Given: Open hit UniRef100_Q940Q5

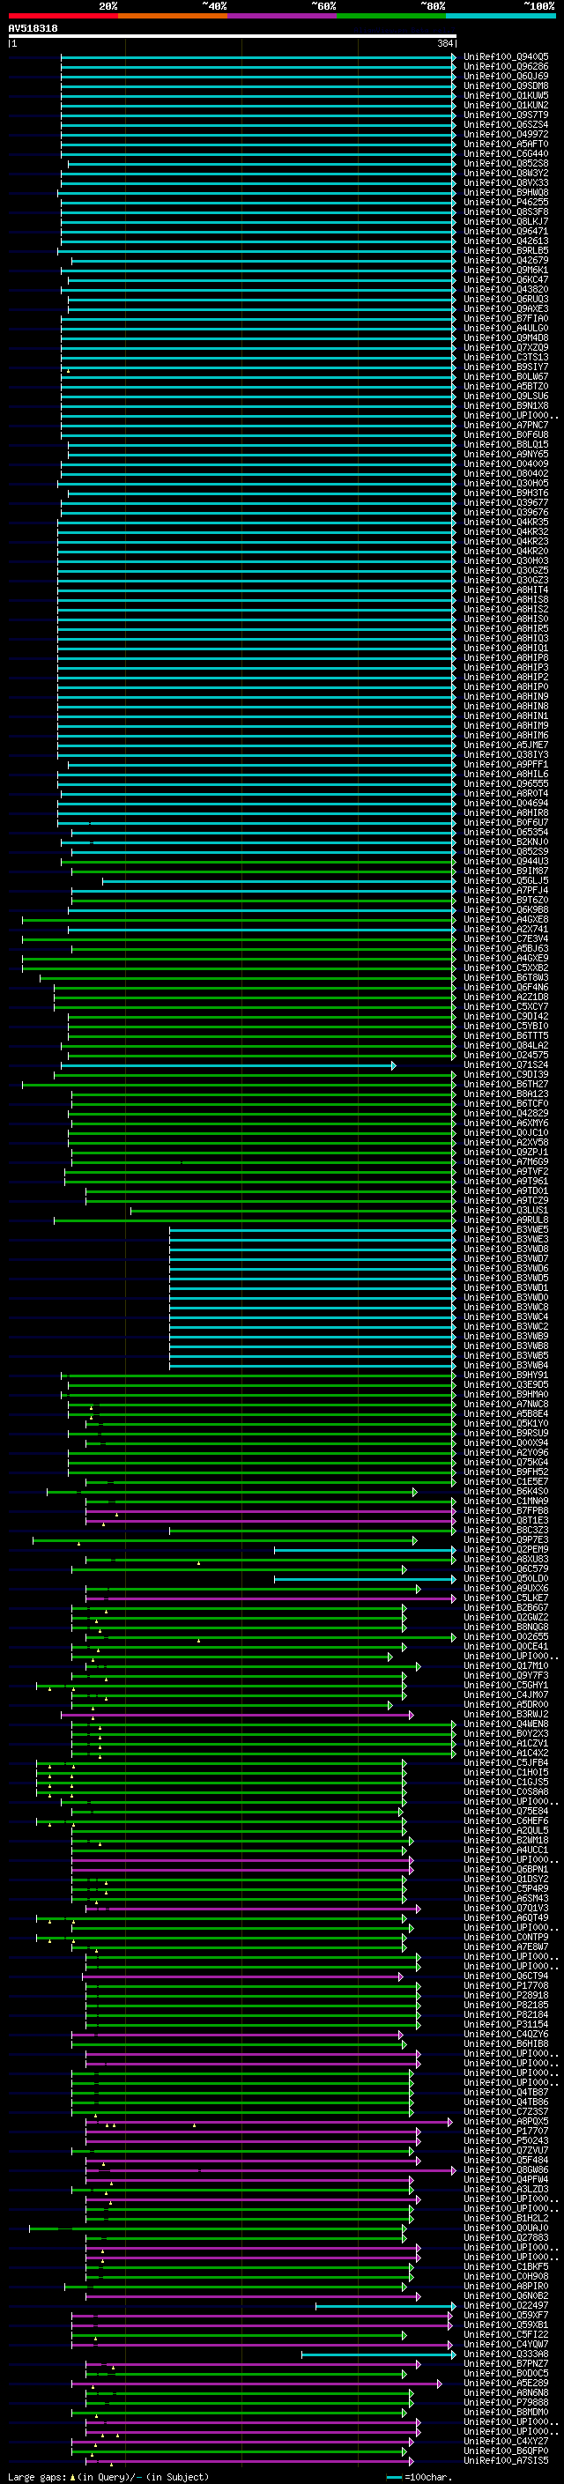Looking at the screenshot, I should 506,57.
